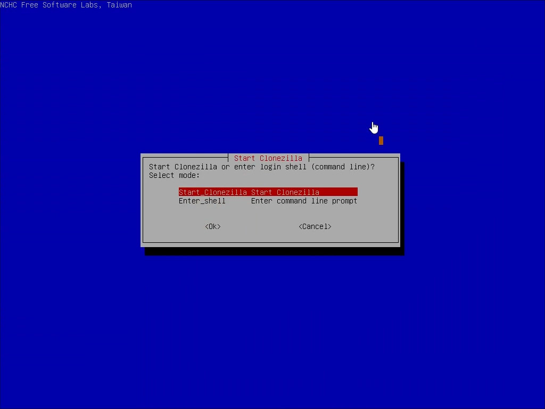
Task: Click the left angle bracket of <Ok>
Action: point(207,226)
